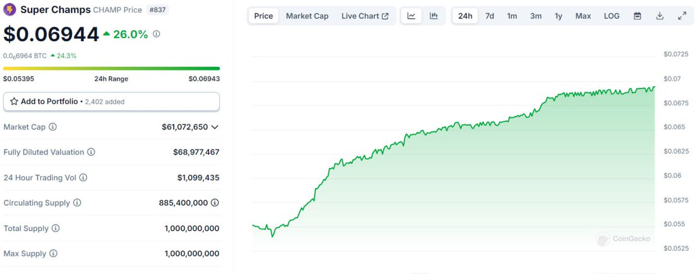This screenshot has height=274, width=697.
Task: Select 24h time range
Action: coord(465,16)
